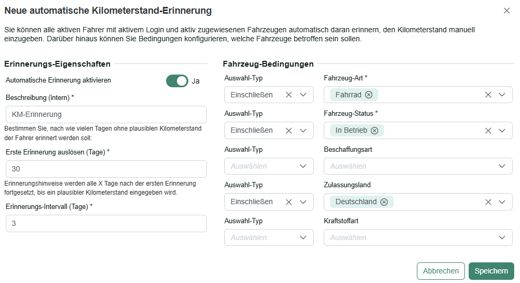Screen dimensions: 520x283
Task: Close the Kilometerstand-Erinnerung dialog
Action: click(x=507, y=11)
